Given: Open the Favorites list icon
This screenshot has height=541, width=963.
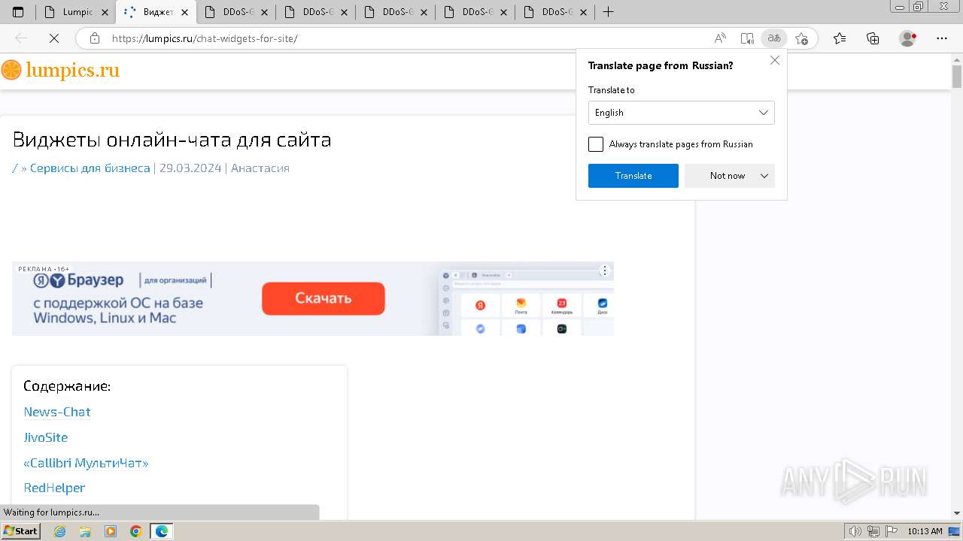Looking at the screenshot, I should [x=840, y=38].
